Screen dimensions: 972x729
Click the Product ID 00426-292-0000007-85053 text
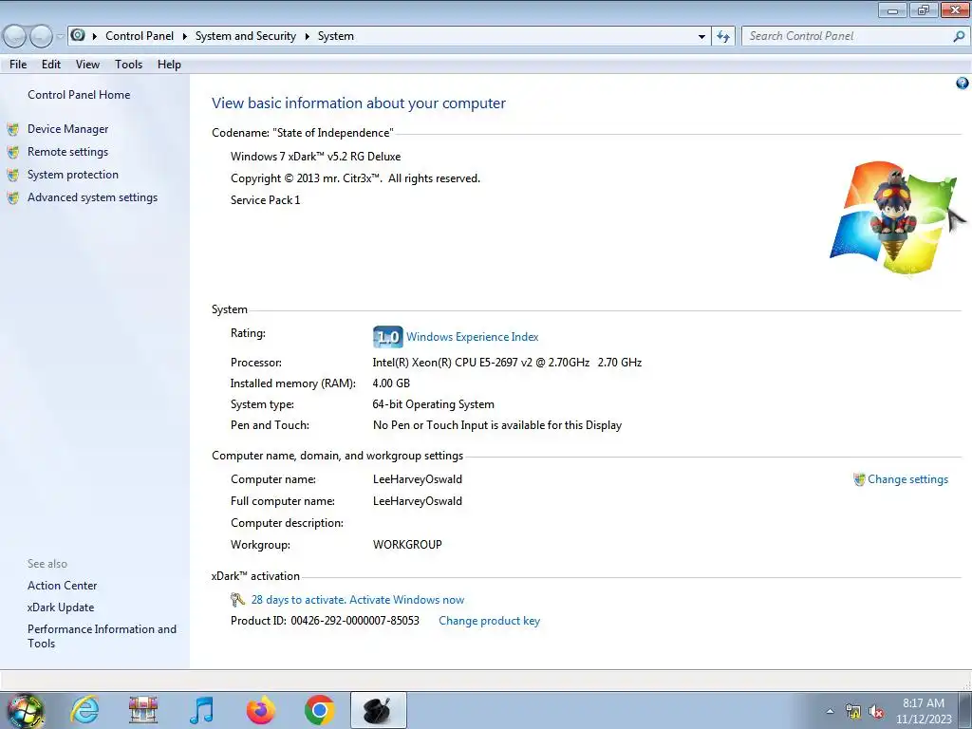325,621
